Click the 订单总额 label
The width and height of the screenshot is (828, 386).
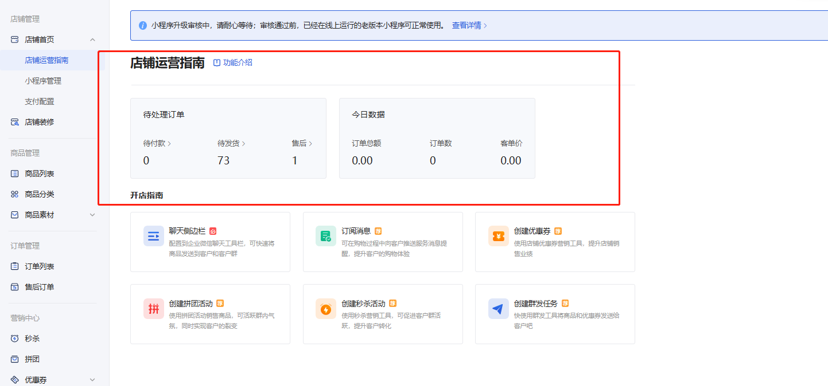click(x=367, y=144)
